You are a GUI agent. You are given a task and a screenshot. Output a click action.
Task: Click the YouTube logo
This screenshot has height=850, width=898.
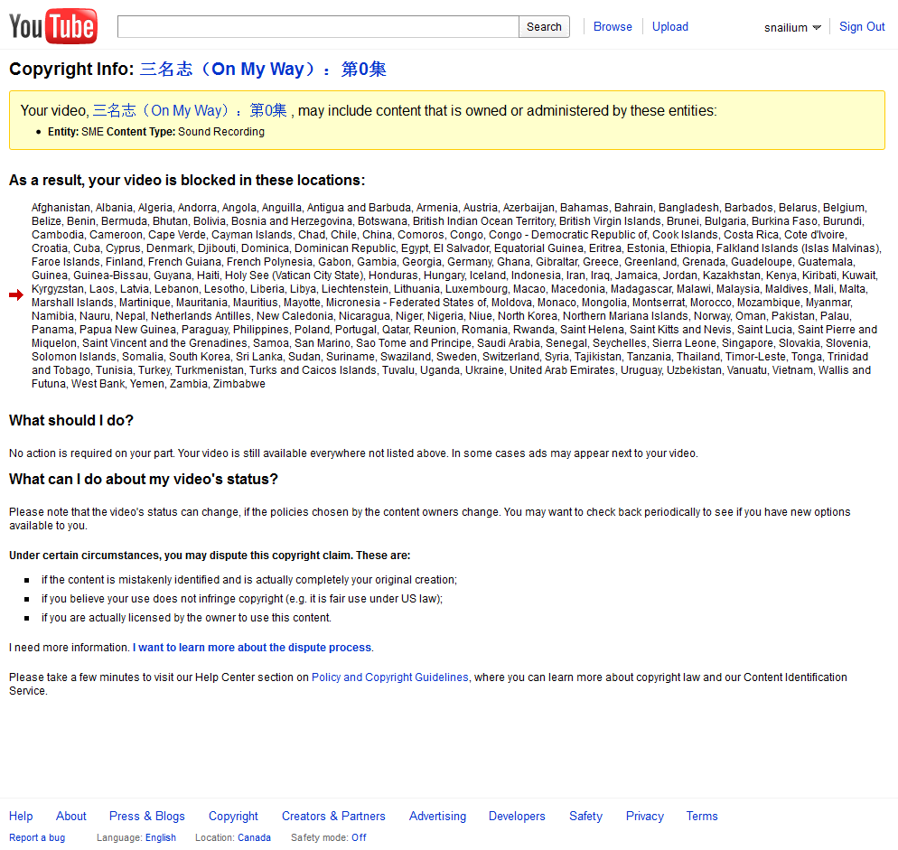(x=53, y=26)
